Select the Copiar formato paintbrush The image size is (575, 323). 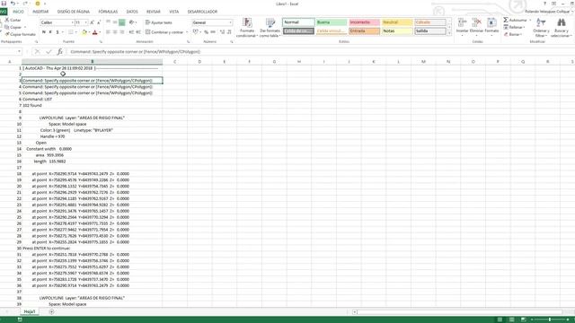coord(7,34)
